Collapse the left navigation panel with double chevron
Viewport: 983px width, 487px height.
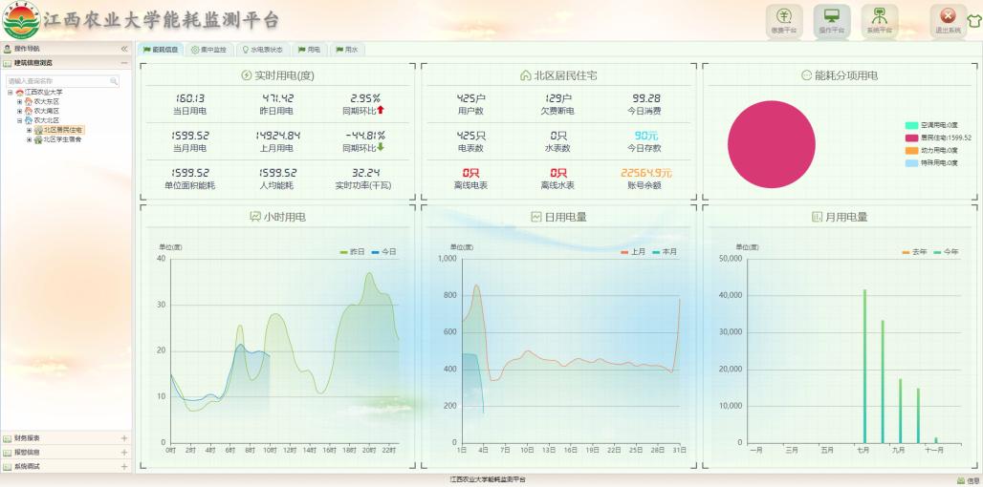pos(123,49)
